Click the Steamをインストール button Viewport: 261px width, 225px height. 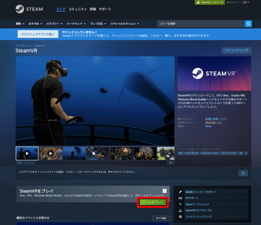pyautogui.click(x=210, y=2)
